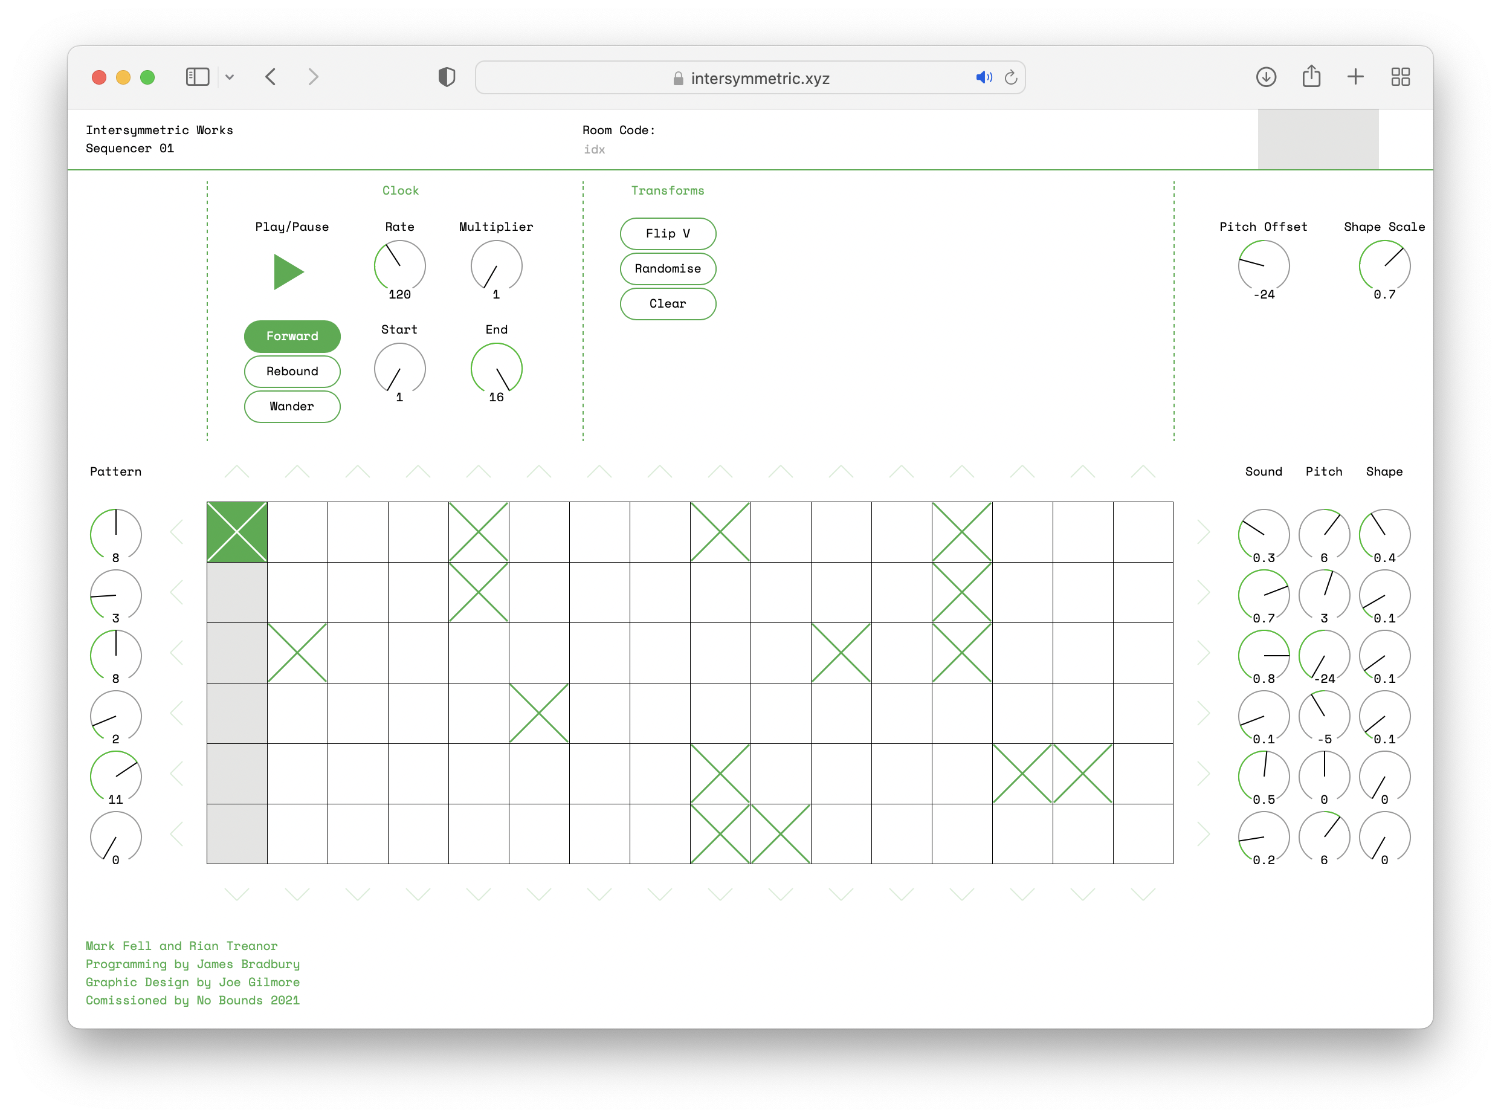This screenshot has height=1118, width=1501.
Task: Select the Forward direction mode
Action: (292, 337)
